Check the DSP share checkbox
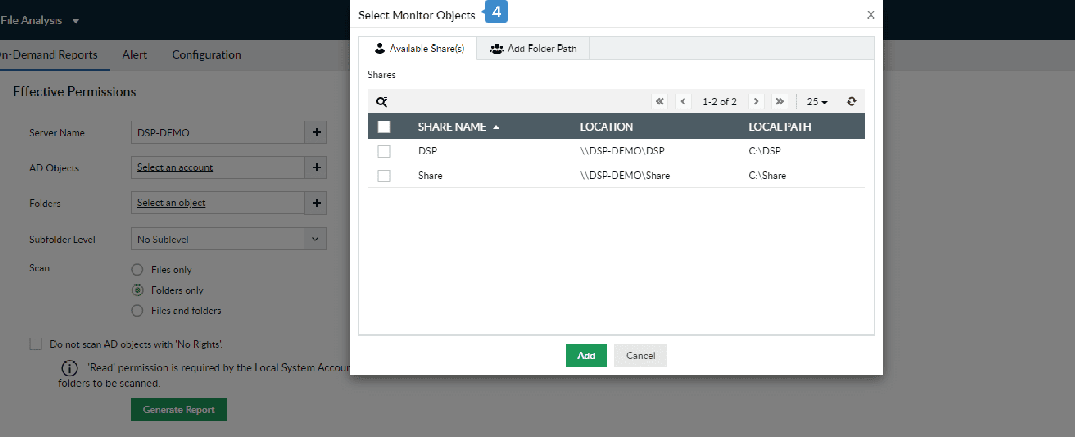Image resolution: width=1075 pixels, height=437 pixels. pos(384,151)
